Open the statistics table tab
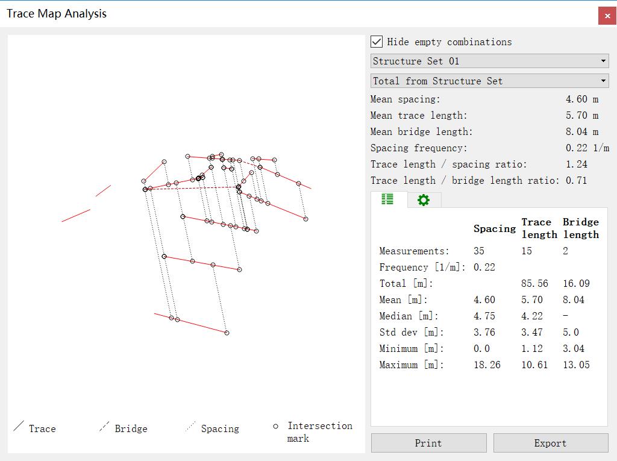 tap(387, 199)
